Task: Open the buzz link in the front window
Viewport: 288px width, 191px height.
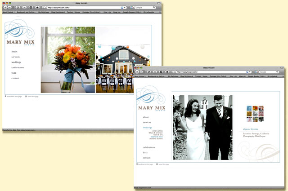Action: click(145, 152)
